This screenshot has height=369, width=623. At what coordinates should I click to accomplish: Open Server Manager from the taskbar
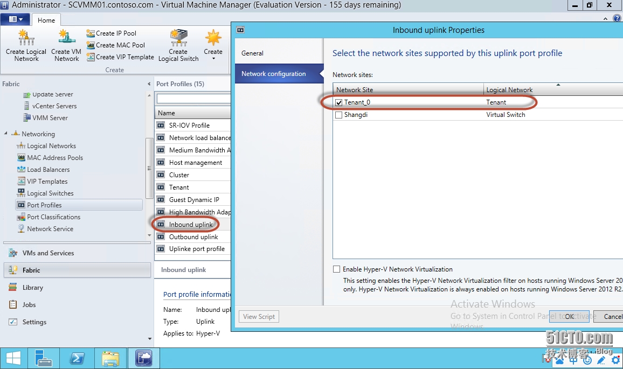click(43, 358)
